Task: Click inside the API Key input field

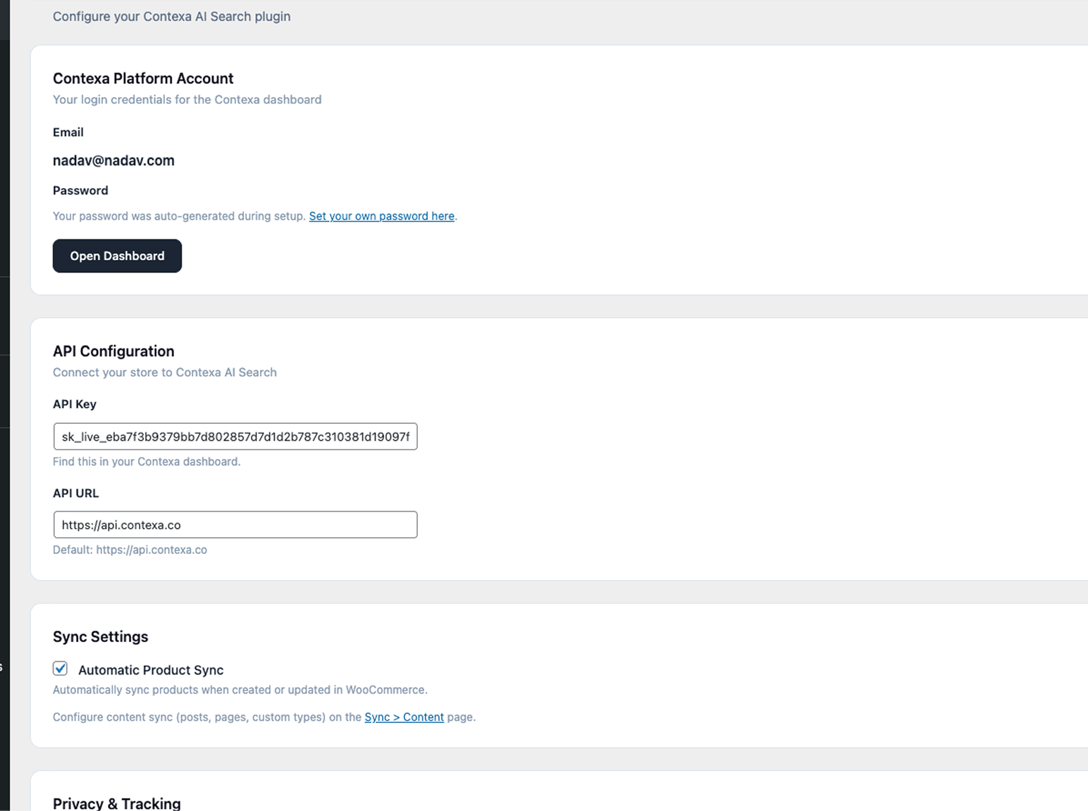Action: click(235, 436)
